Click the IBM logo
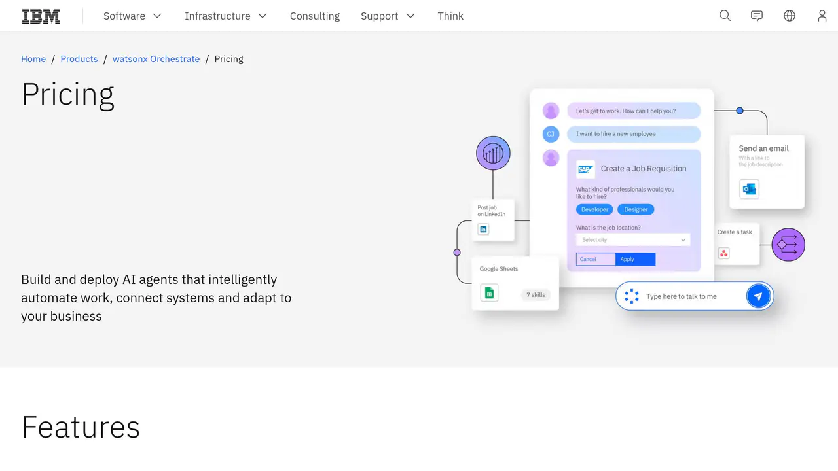 click(41, 16)
